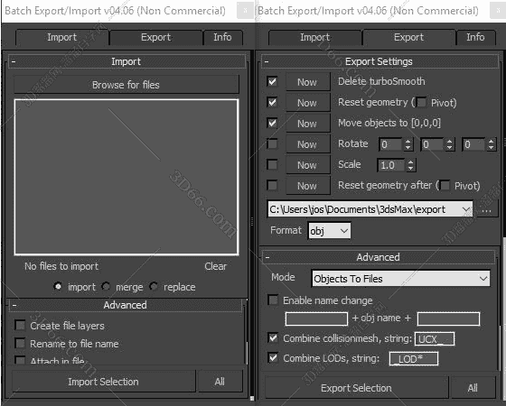506x406 pixels.
Task: Select the merge radio option
Action: (x=106, y=286)
